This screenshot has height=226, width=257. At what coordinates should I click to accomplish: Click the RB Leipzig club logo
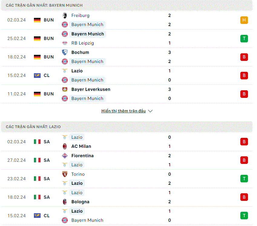click(65, 43)
